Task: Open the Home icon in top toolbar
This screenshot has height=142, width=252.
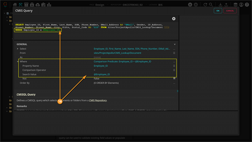Action: coord(15,5)
